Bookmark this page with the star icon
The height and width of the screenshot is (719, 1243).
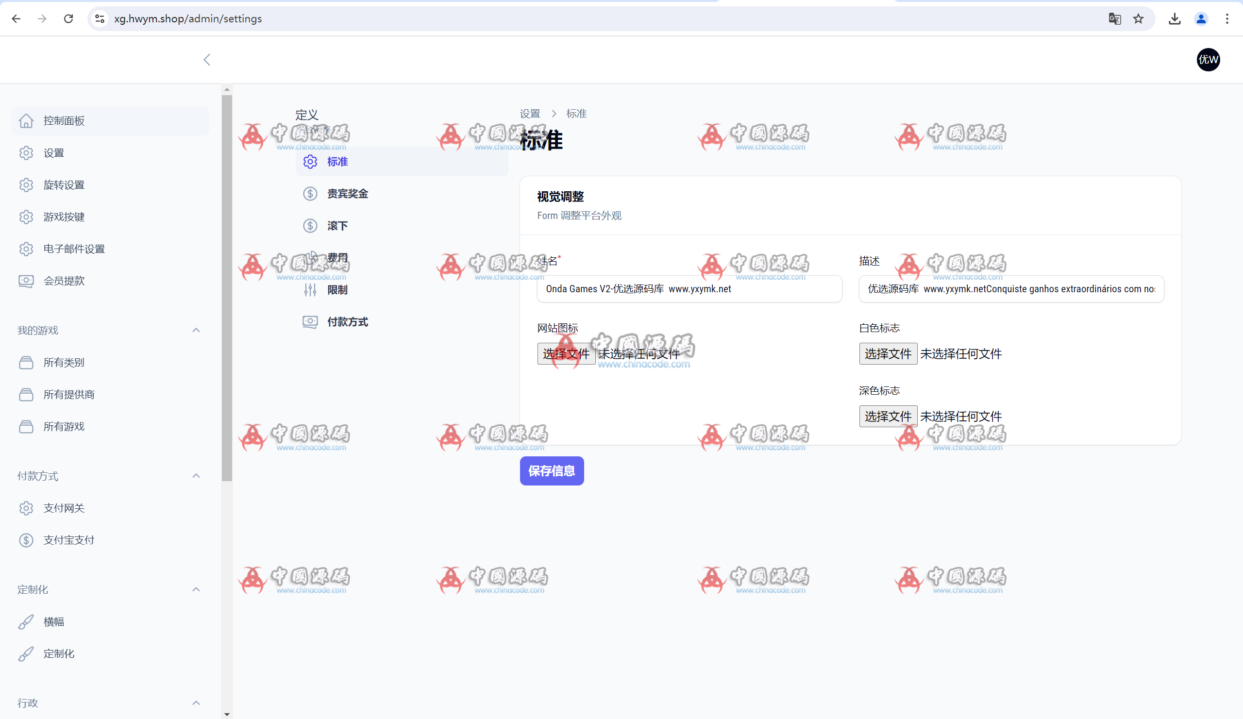[1139, 19]
